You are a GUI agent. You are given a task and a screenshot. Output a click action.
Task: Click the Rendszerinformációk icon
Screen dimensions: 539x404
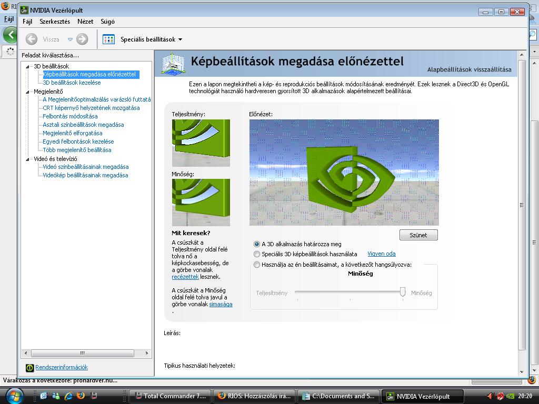tap(30, 368)
